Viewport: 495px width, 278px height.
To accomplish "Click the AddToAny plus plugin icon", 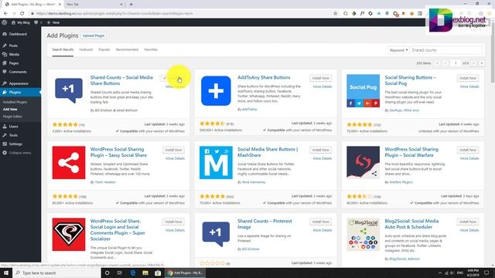I will [216, 91].
